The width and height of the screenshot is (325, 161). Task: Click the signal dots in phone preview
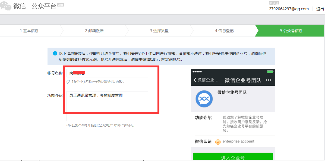coord(197,72)
